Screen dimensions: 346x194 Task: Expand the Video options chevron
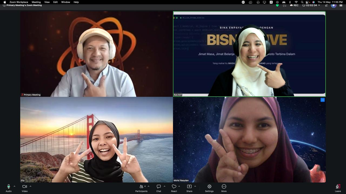30,186
